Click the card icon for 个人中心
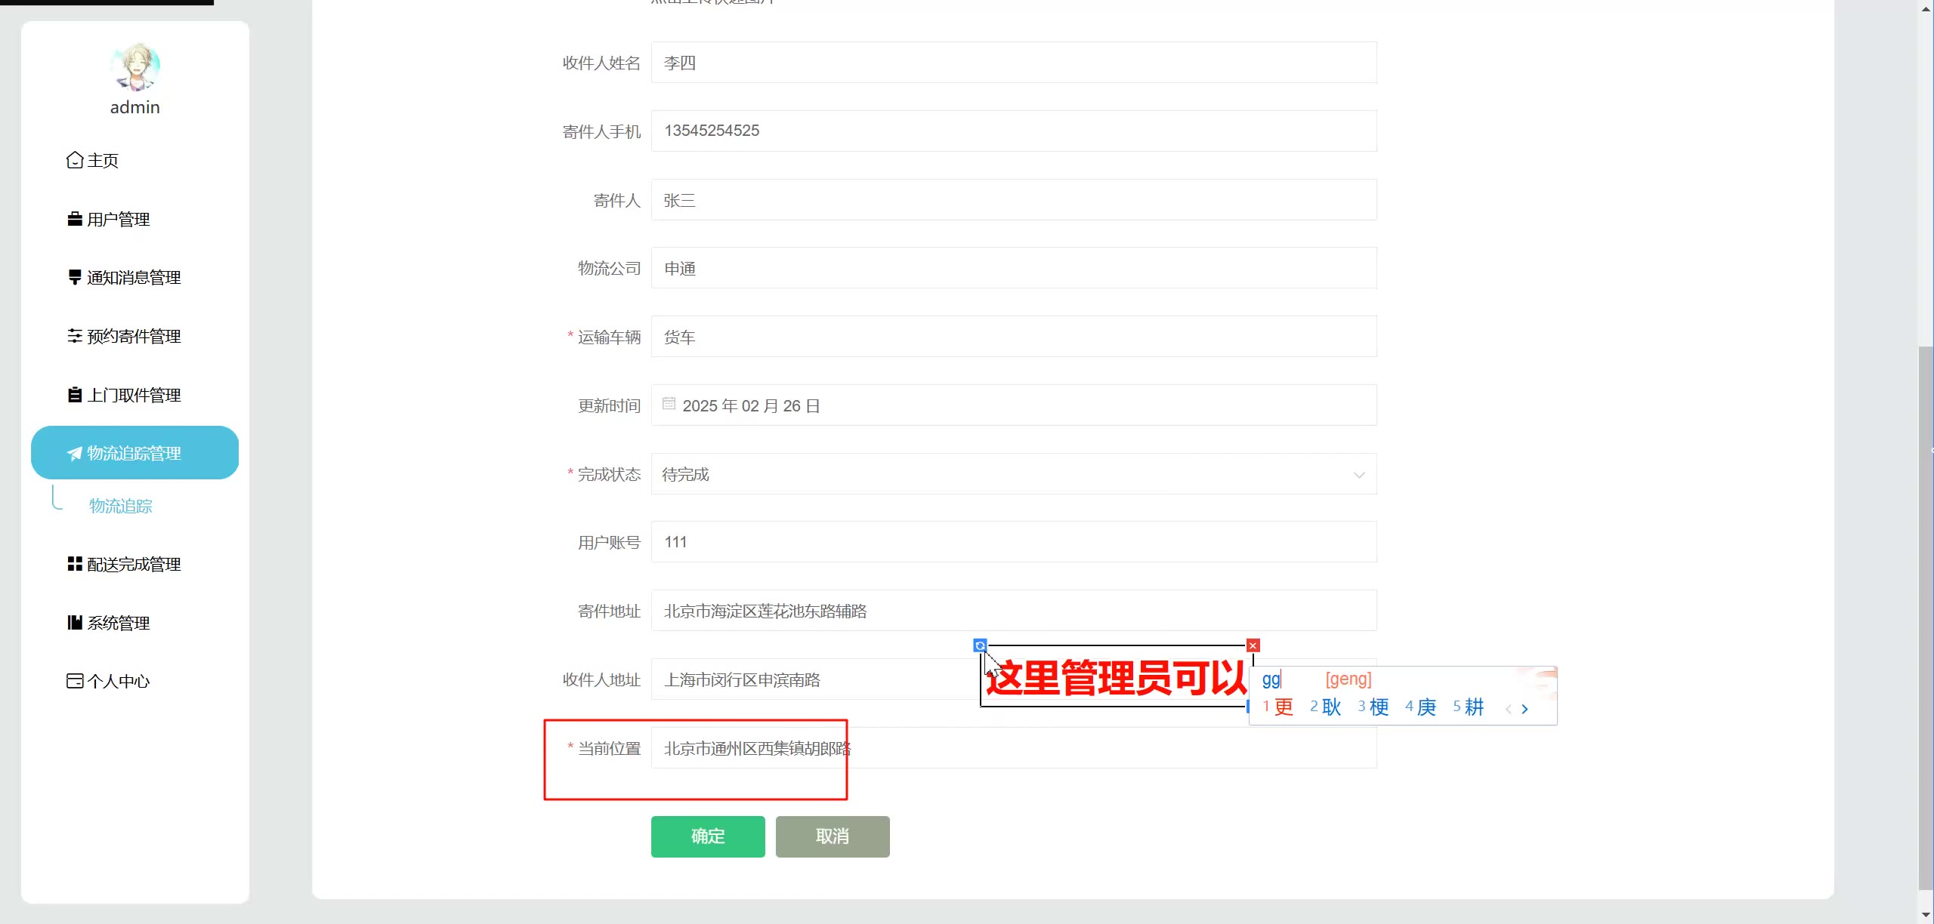The image size is (1934, 924). (x=75, y=681)
